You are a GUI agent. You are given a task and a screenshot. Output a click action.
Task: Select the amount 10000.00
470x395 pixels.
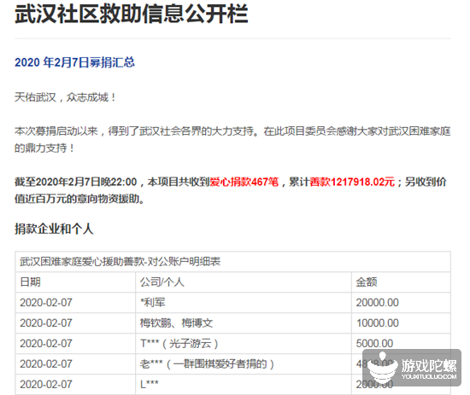coord(378,322)
